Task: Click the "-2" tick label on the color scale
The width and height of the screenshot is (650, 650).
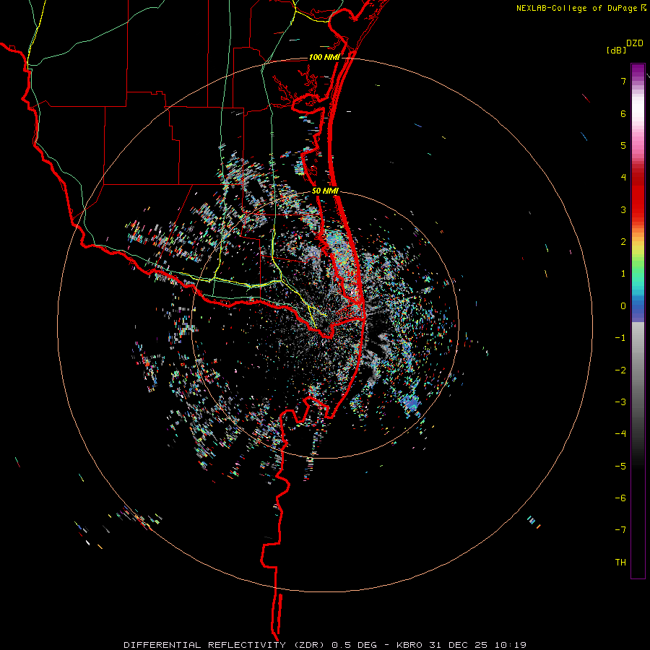Action: point(620,370)
